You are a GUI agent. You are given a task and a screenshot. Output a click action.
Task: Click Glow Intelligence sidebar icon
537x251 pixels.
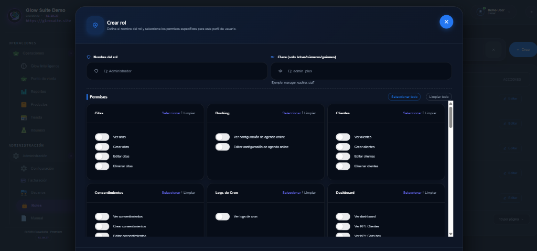[24, 66]
